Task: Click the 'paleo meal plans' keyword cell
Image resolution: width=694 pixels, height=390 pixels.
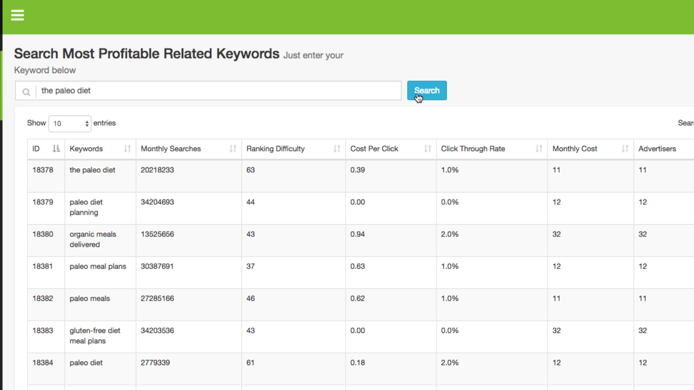Action: [x=98, y=266]
